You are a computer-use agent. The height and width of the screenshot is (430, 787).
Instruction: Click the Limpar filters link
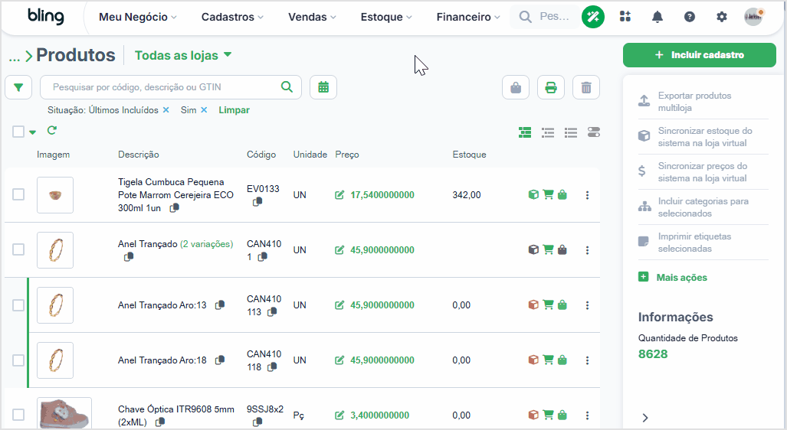point(234,109)
